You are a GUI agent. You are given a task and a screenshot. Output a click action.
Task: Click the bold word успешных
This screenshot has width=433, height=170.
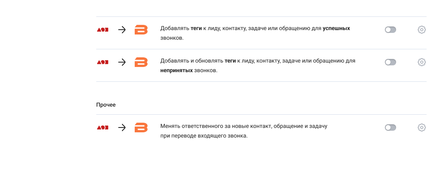tap(336, 29)
